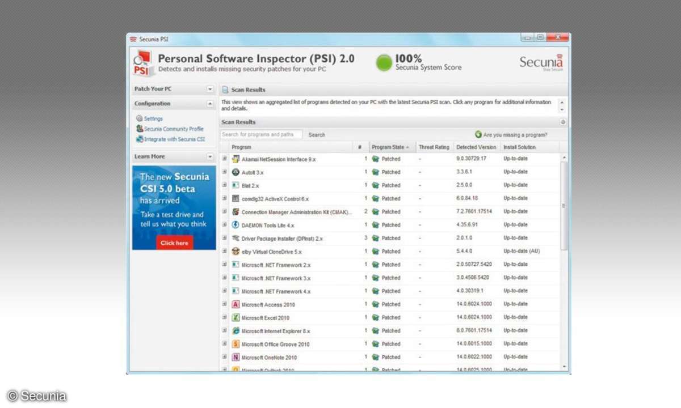Click the Microsoft Excel 2010 icon
Screen dimensions: 681x408
pos(236,318)
